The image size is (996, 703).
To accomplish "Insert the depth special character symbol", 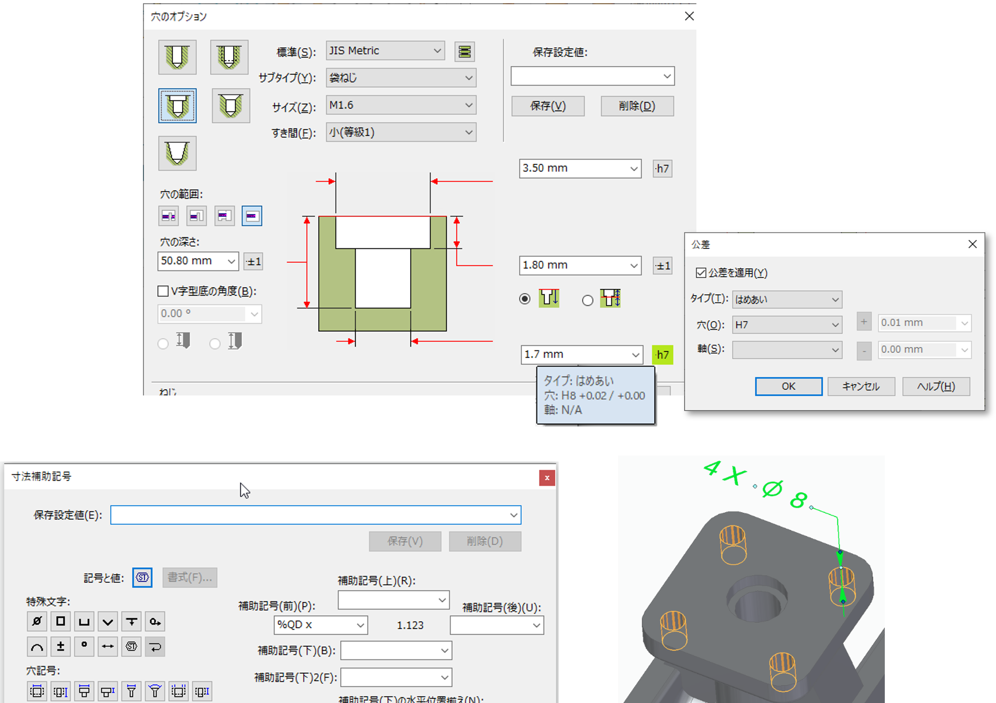I will pos(131,621).
